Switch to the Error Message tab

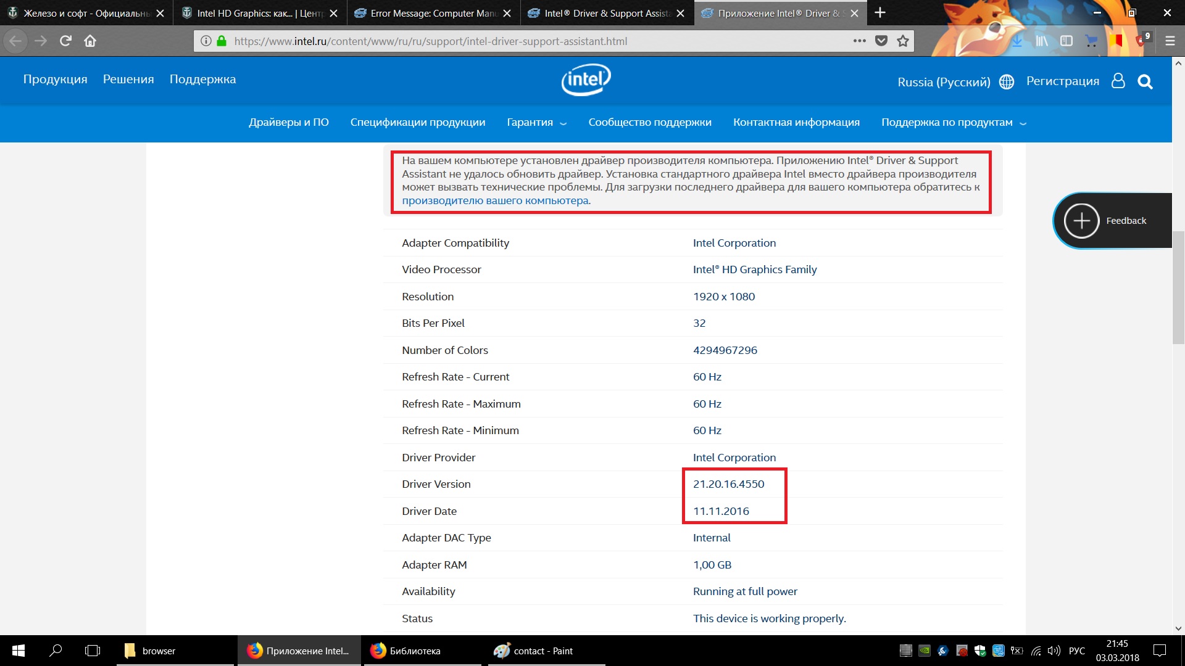point(434,13)
